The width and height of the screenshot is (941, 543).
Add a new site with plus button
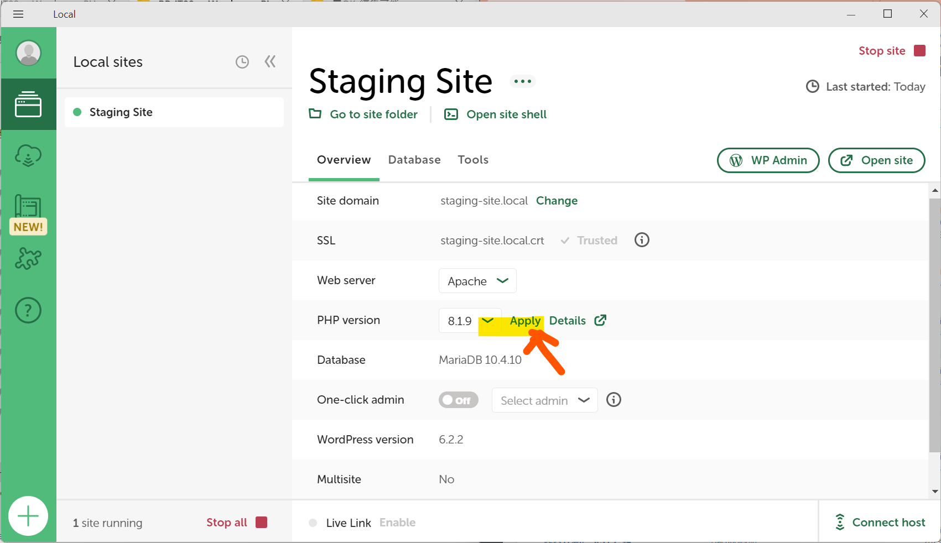28,516
